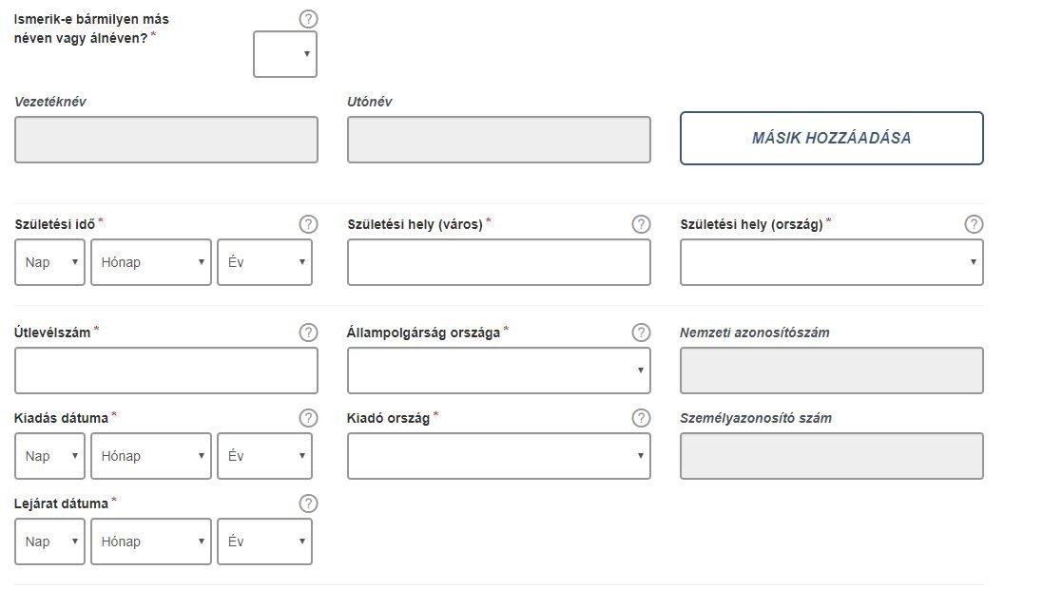This screenshot has height=589, width=1043.
Task: Open Születési idő Nap dropdown
Action: [49, 262]
